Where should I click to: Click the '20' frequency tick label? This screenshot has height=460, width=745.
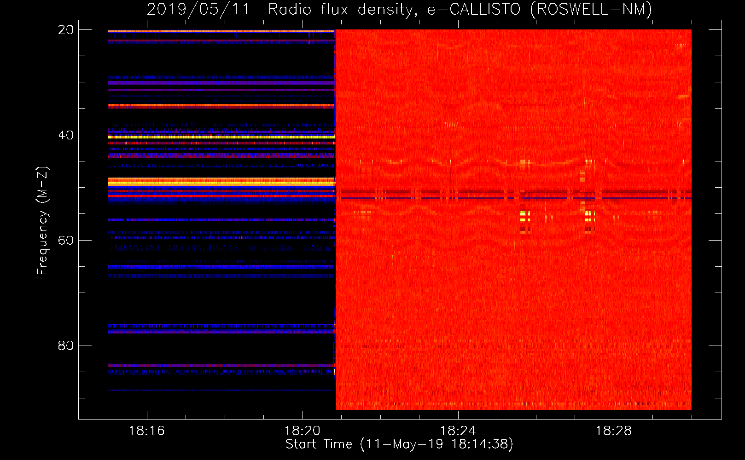click(x=66, y=30)
